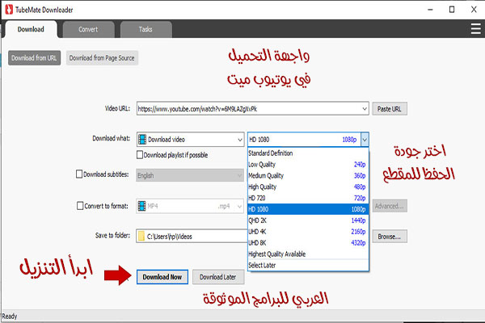Click the TubeMate app logo icon

tap(9, 10)
